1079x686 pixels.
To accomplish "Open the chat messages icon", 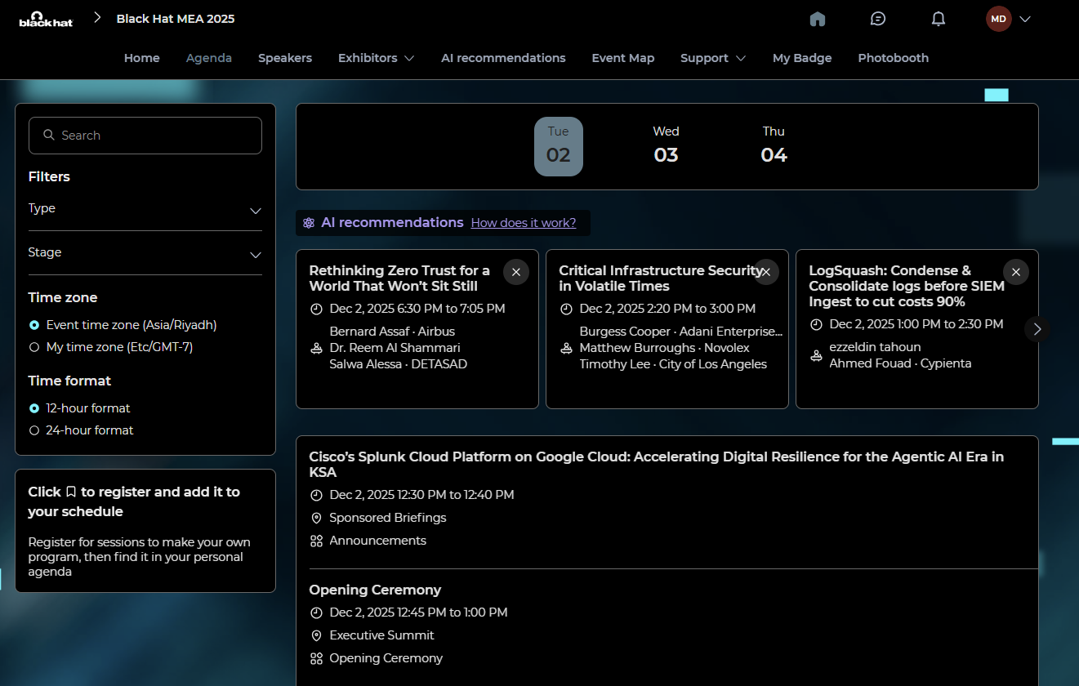I will coord(878,19).
